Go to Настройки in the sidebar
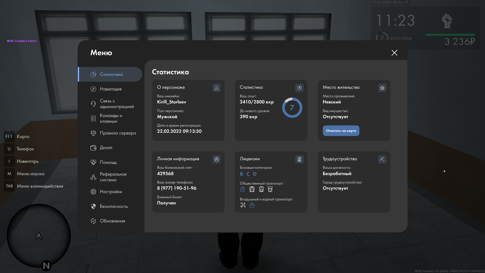 111,192
